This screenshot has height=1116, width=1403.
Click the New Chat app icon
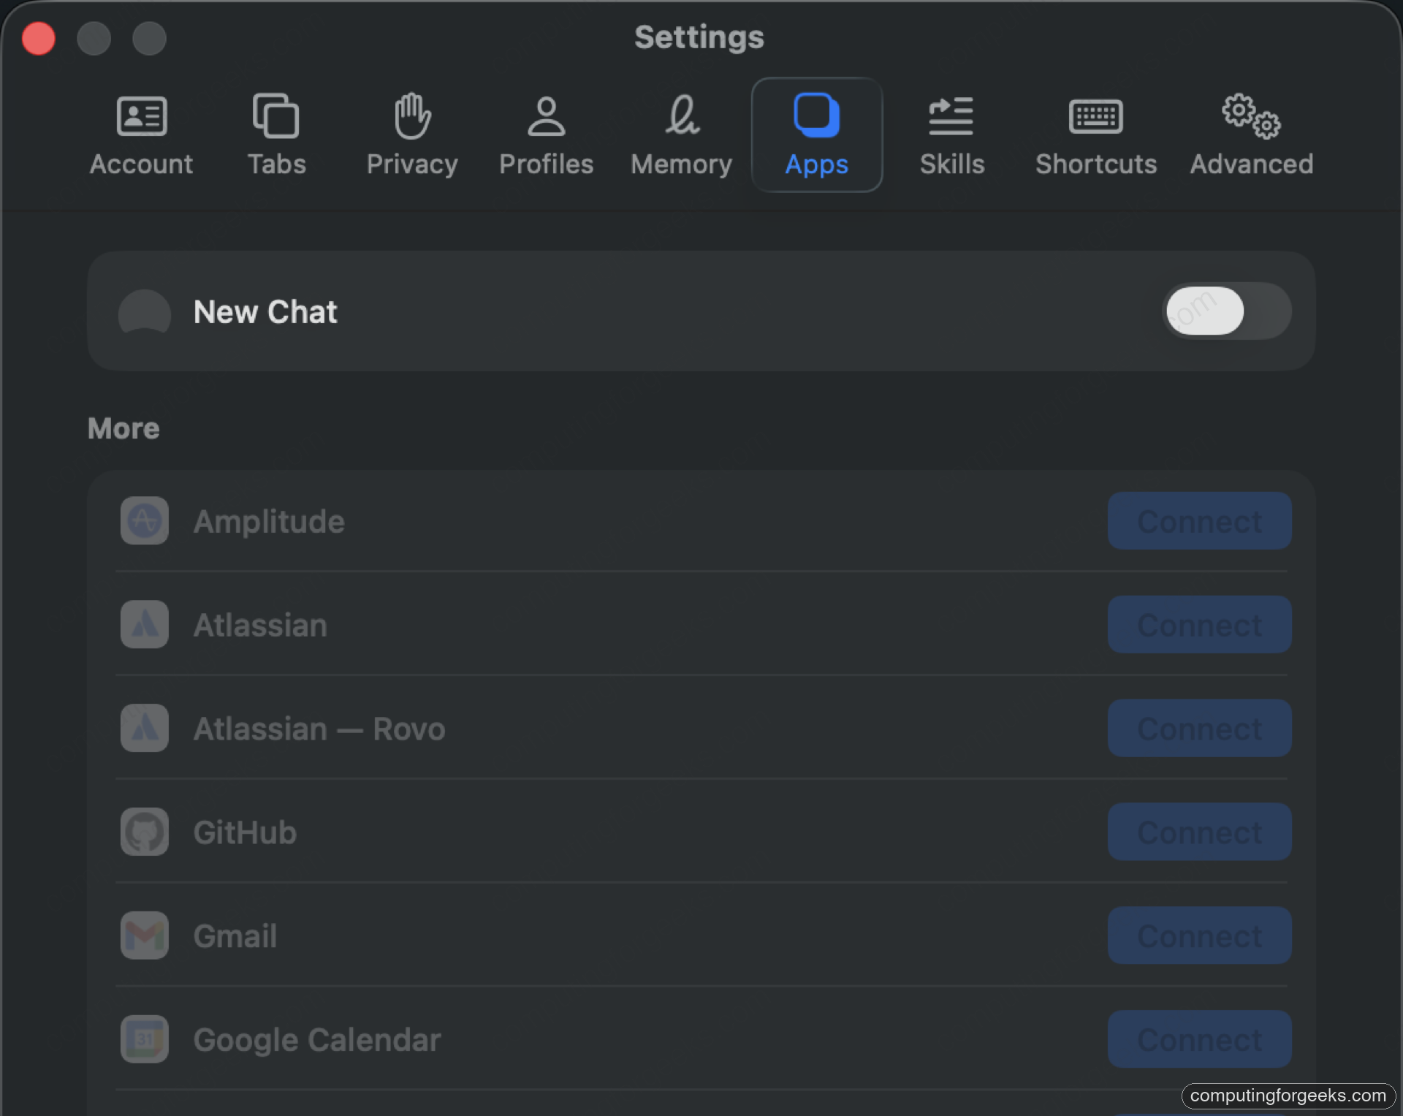tap(145, 311)
